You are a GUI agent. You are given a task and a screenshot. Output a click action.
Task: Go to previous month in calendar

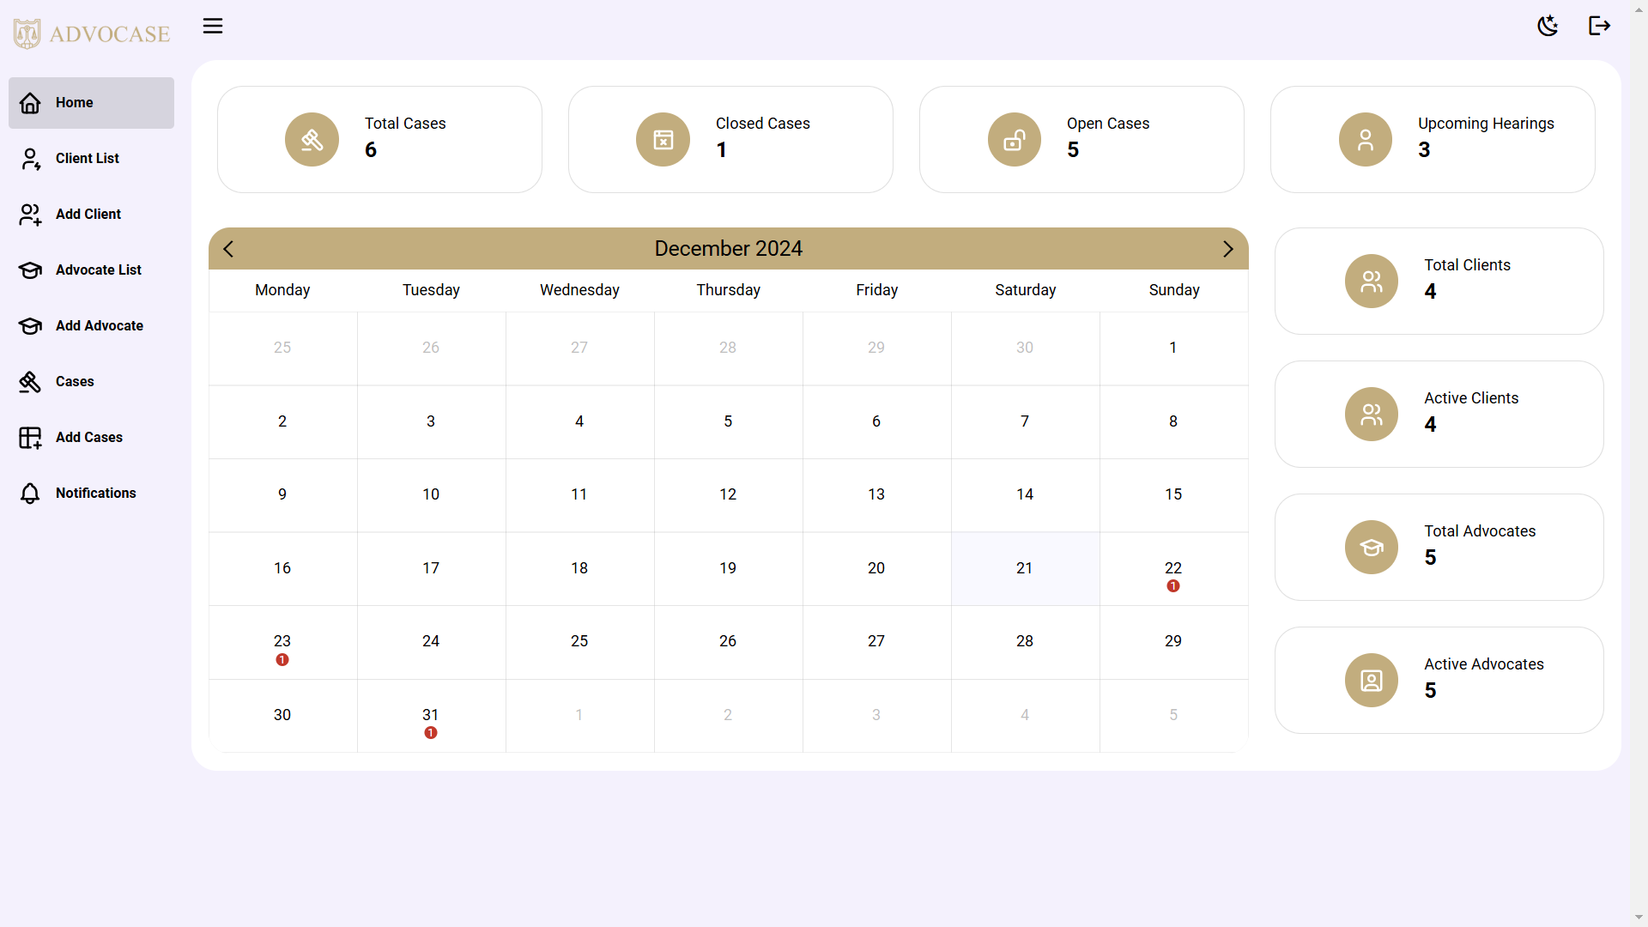pos(228,249)
